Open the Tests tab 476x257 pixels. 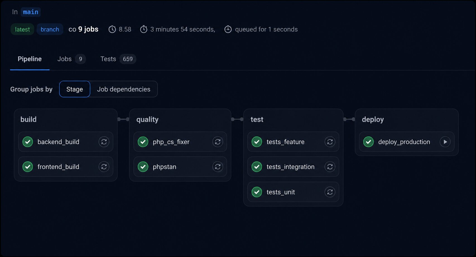(x=118, y=59)
